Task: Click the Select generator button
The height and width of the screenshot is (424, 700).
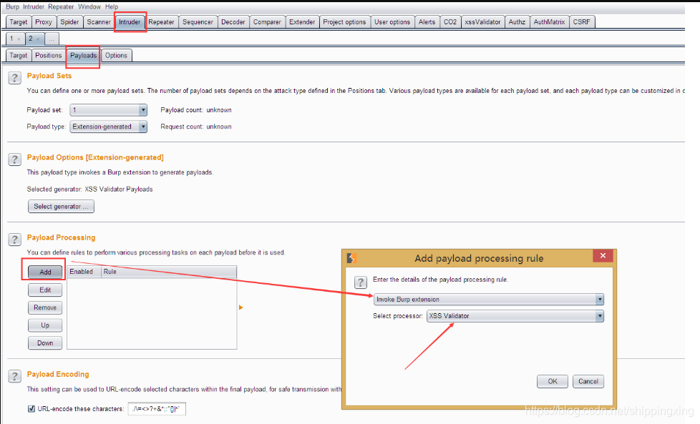Action: tap(61, 207)
